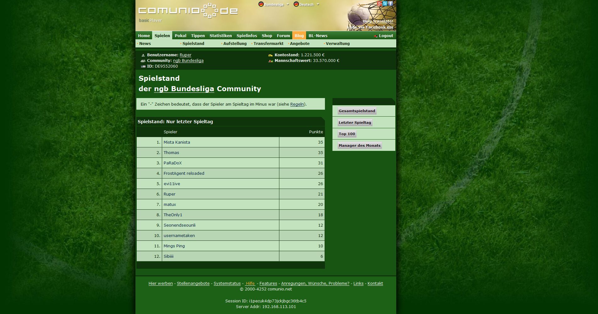Open the orange Blog tab

coord(299,36)
